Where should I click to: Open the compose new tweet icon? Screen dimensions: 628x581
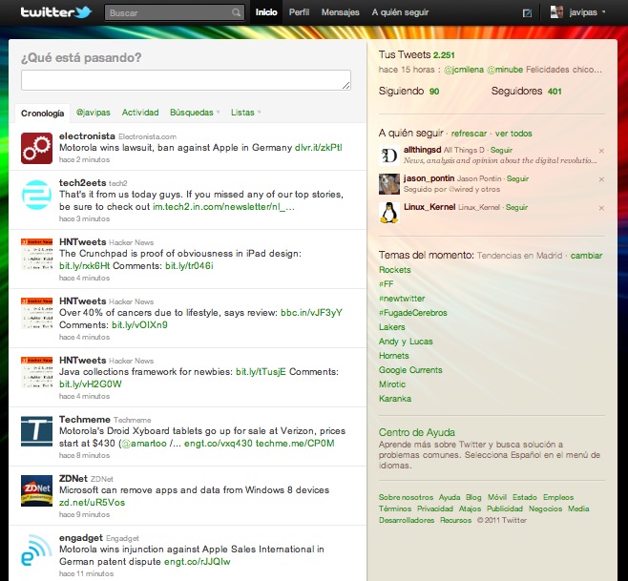[x=527, y=12]
